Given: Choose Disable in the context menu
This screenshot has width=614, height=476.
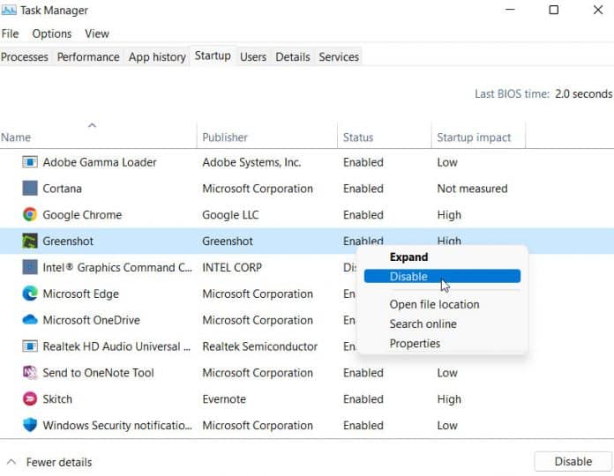Looking at the screenshot, I should (408, 277).
